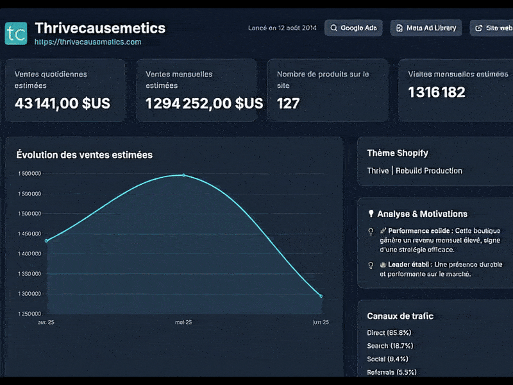This screenshot has height=385, width=513.
Task: Open the Google Ads search
Action: click(353, 28)
